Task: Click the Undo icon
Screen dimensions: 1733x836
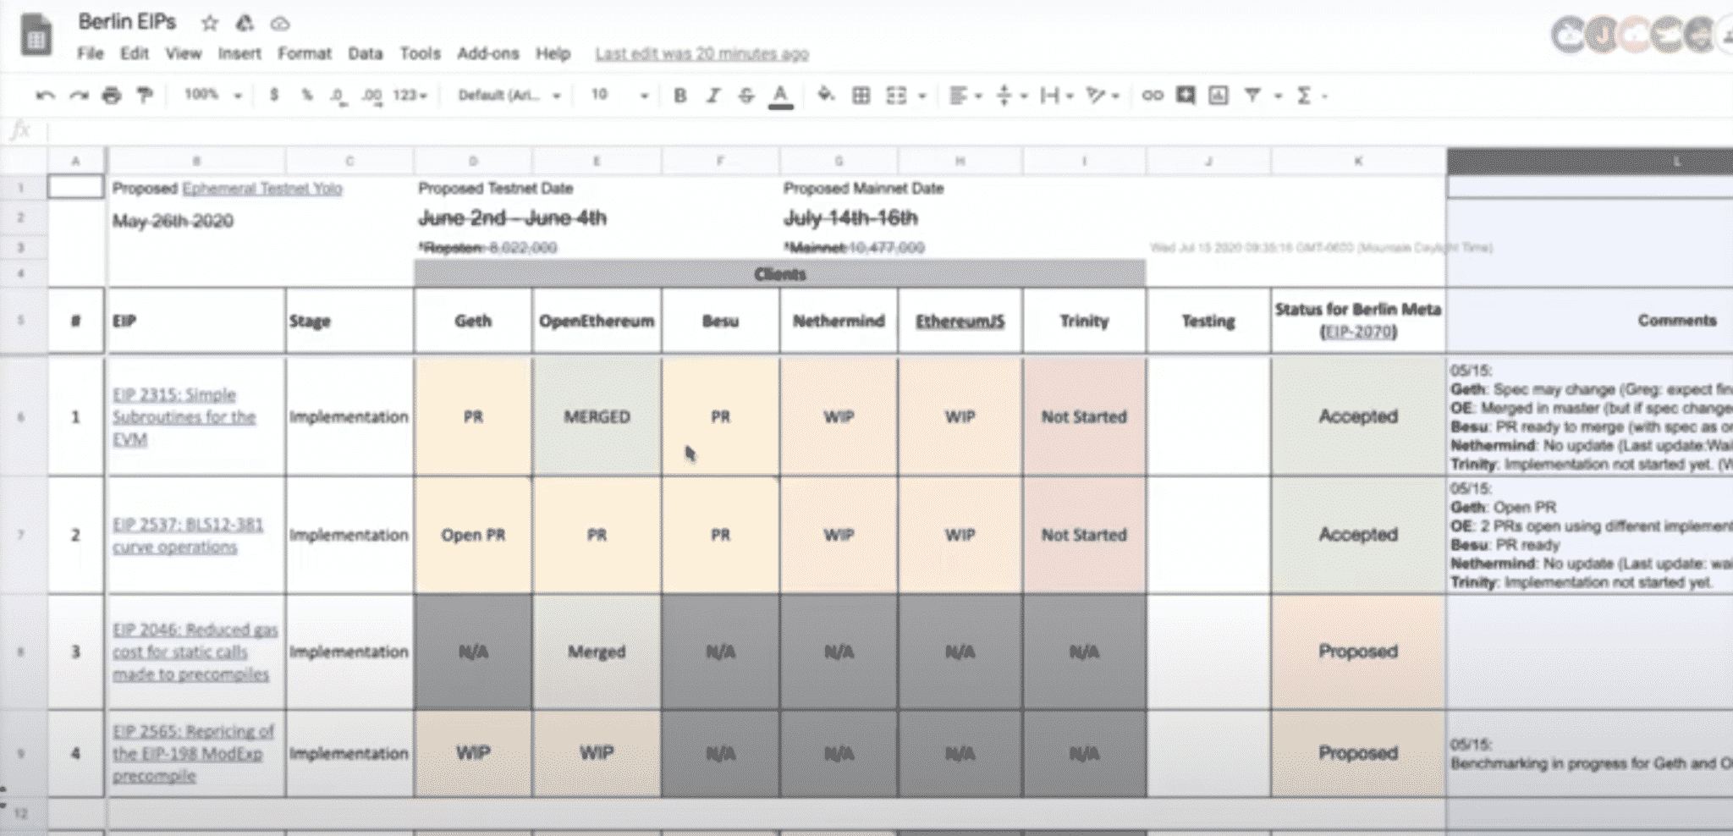Action: [46, 96]
